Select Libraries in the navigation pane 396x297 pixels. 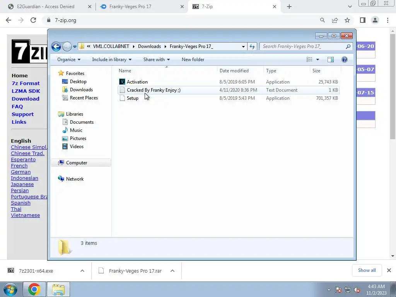[x=75, y=114]
